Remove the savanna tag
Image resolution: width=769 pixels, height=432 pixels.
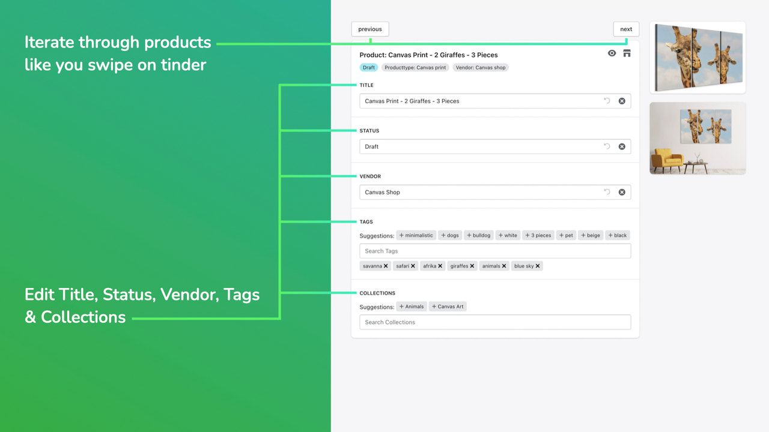[386, 266]
